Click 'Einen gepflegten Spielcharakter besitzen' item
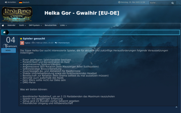This screenshot has height=113, width=181. pyautogui.click(x=47, y=60)
